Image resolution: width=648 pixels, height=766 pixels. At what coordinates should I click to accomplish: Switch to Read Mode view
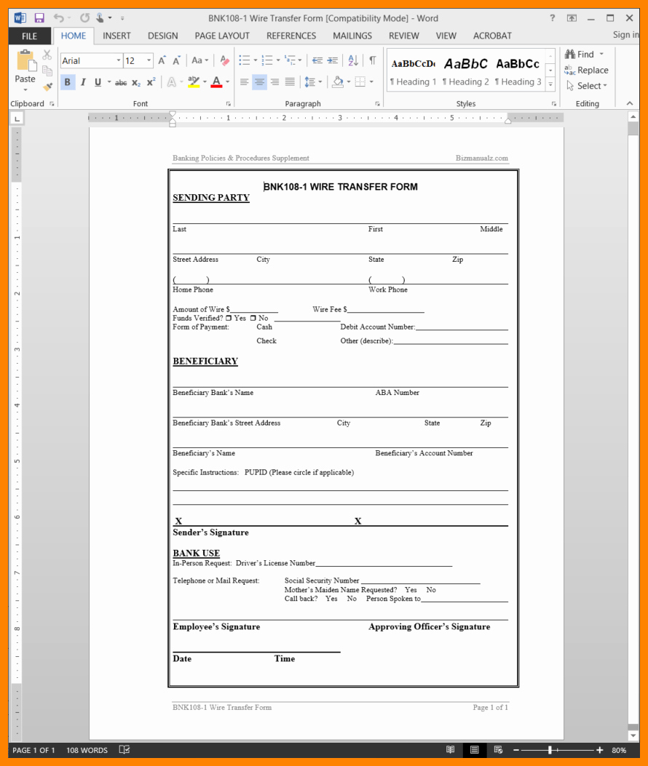pos(451,750)
